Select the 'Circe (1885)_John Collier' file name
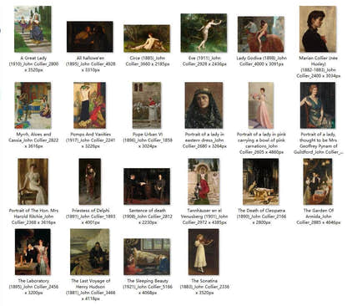The height and width of the screenshot is (306, 347). pyautogui.click(x=148, y=61)
